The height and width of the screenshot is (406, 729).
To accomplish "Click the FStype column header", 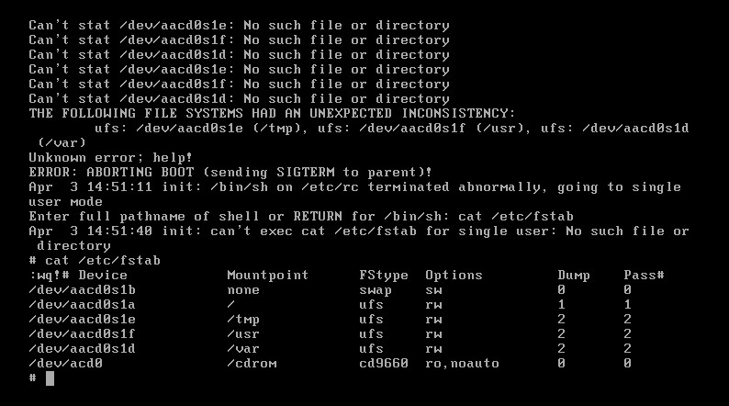I will click(x=384, y=275).
